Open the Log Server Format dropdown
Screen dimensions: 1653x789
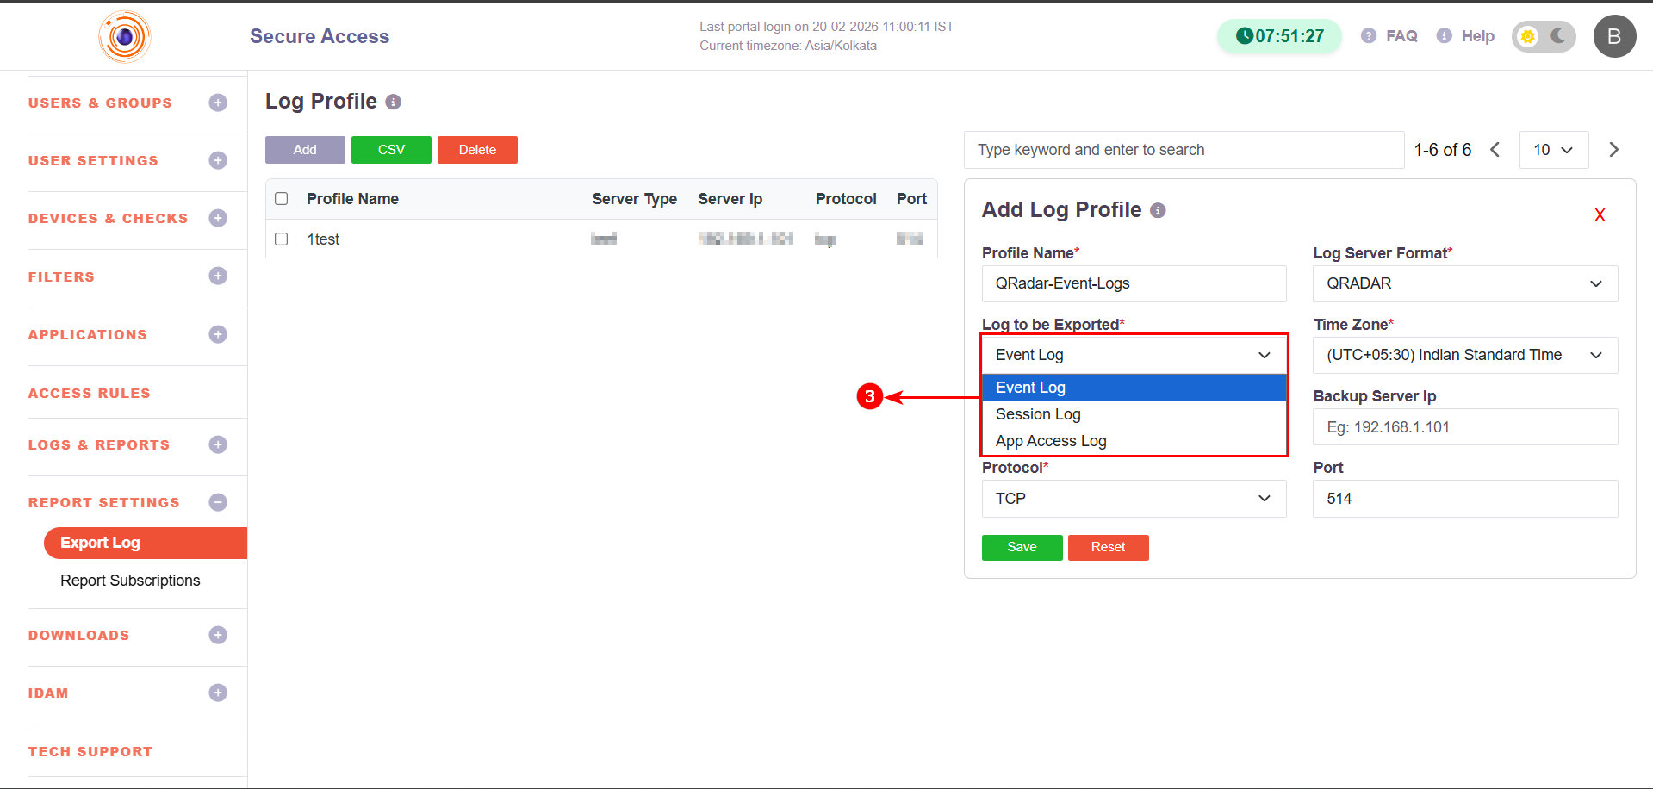point(1464,283)
